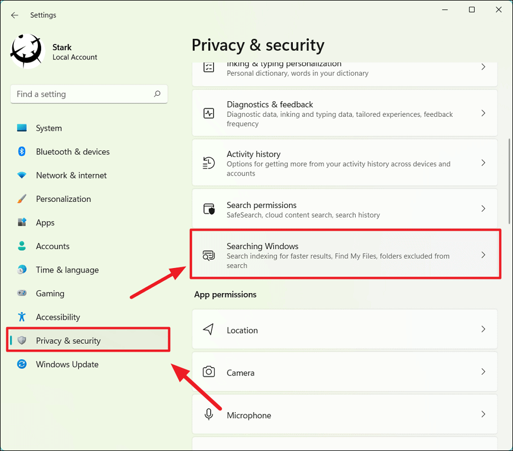513x451 pixels.
Task: Open the Searching Windows title
Action: 262,246
